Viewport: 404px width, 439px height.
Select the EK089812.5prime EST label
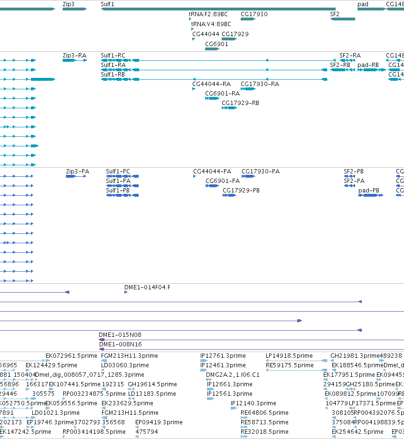click(x=350, y=394)
